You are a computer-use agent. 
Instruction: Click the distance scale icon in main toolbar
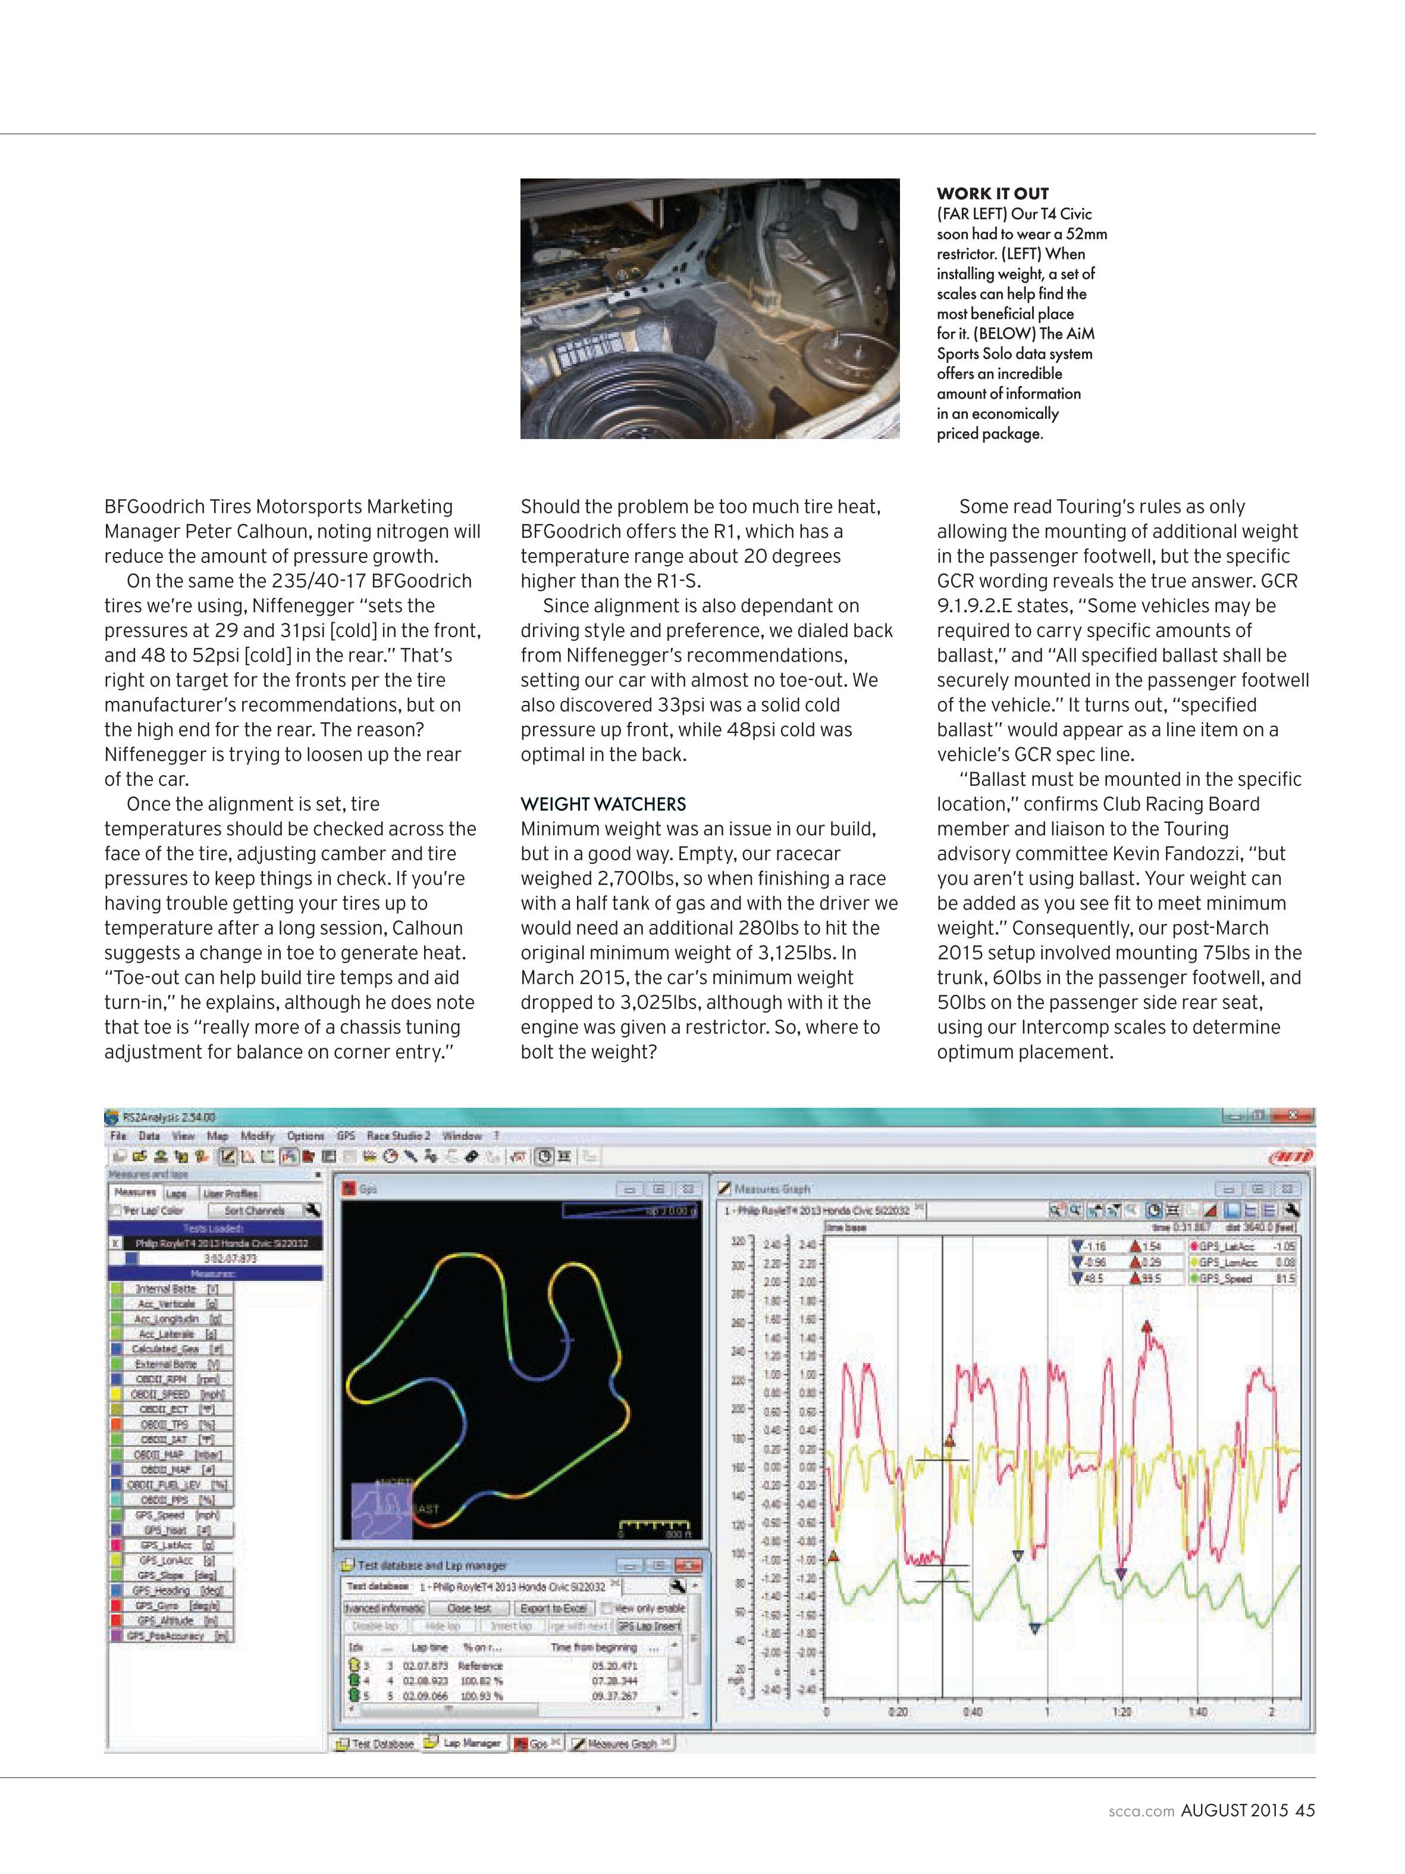click(x=565, y=1157)
